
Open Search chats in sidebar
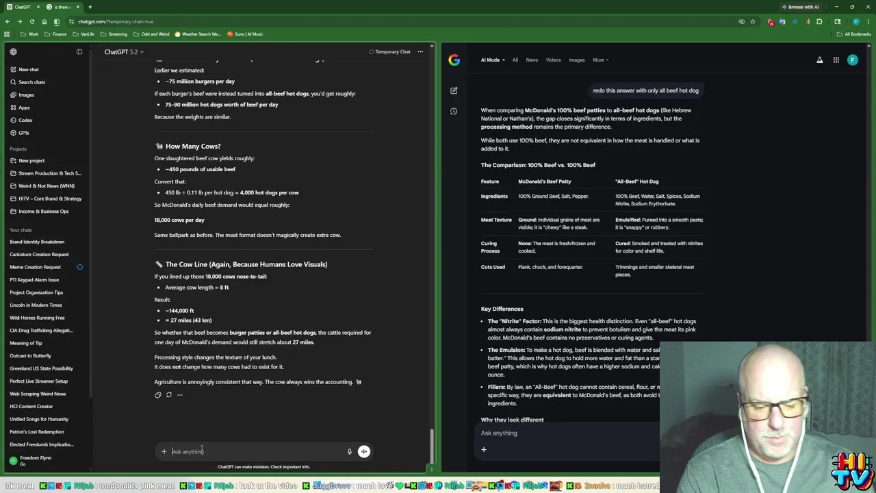31,82
